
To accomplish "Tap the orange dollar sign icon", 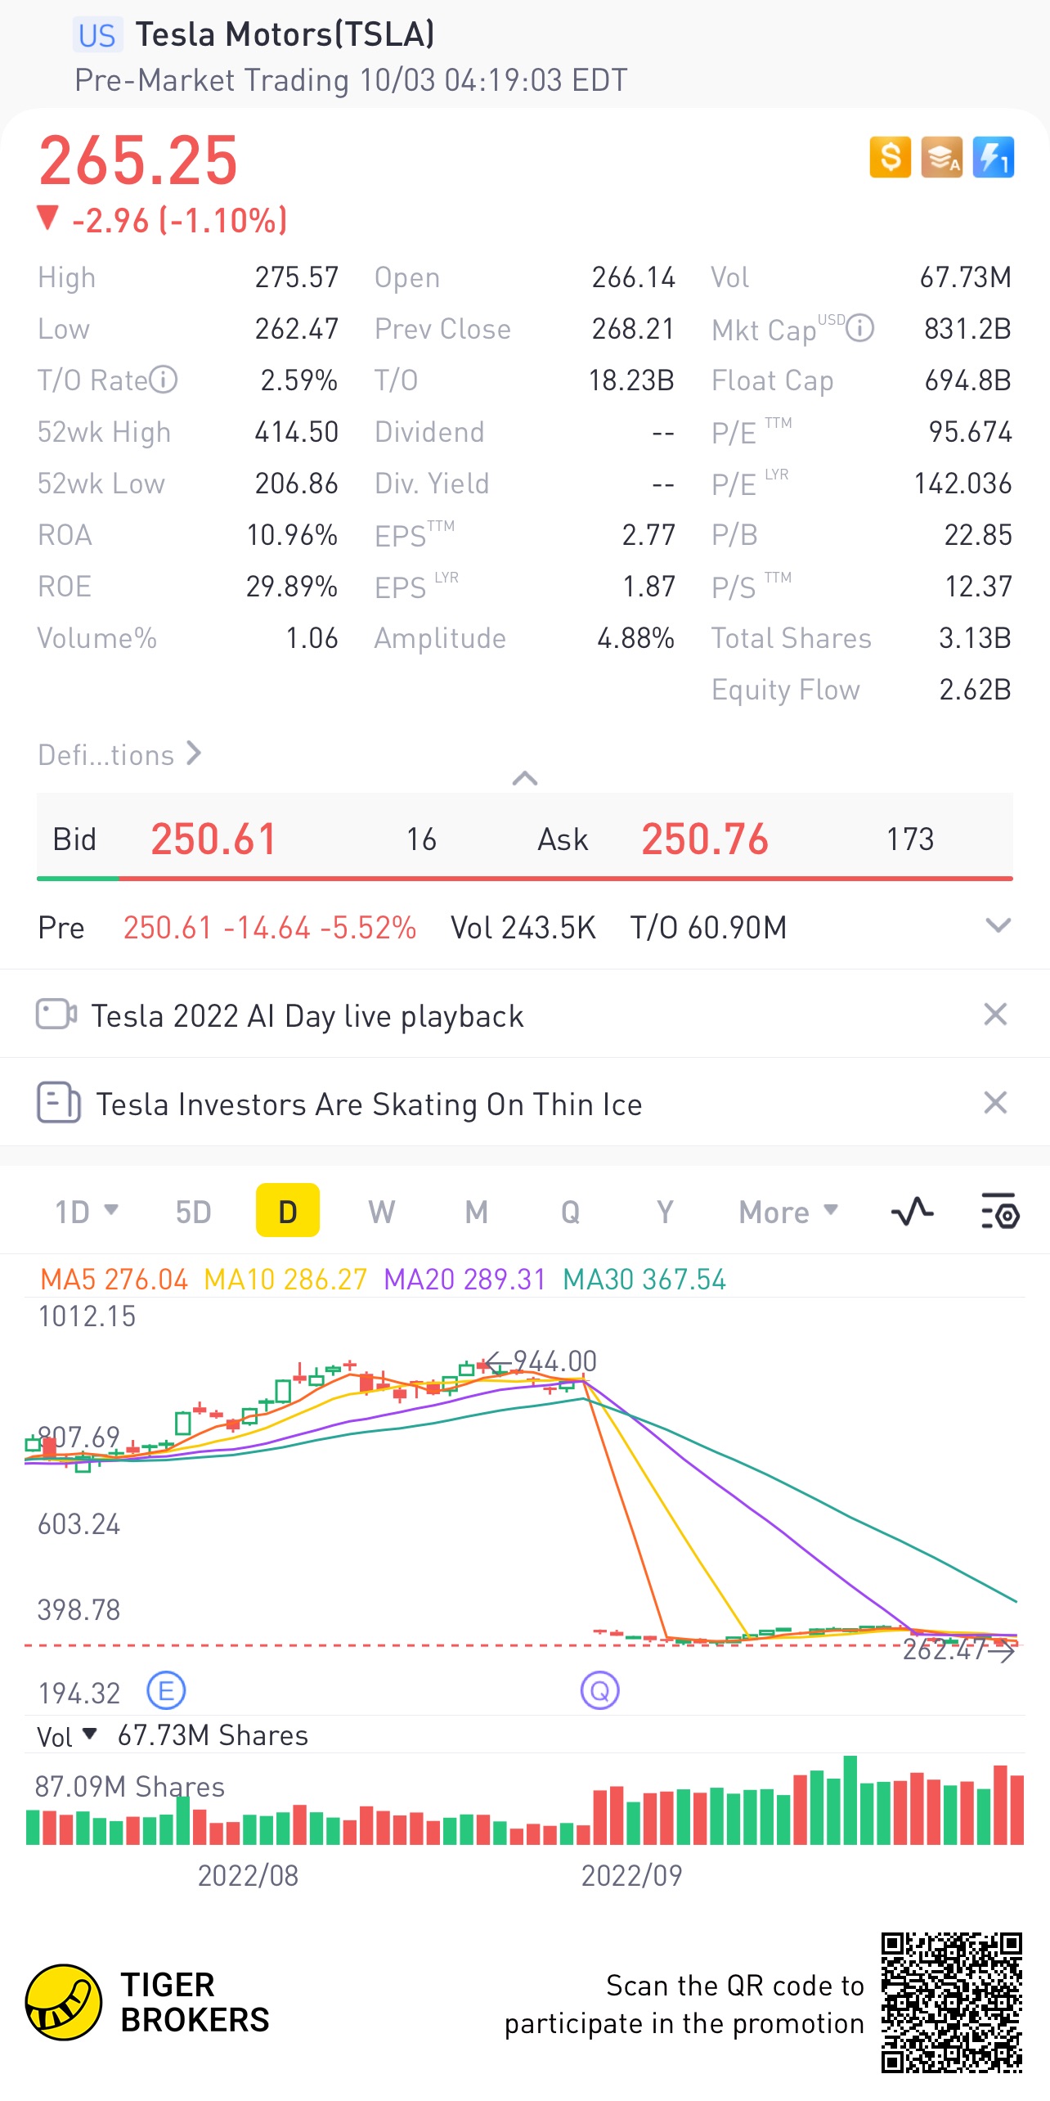I will pyautogui.click(x=890, y=156).
